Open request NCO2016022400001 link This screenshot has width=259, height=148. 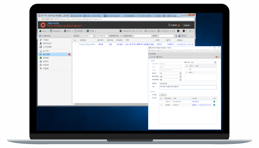coord(87,44)
